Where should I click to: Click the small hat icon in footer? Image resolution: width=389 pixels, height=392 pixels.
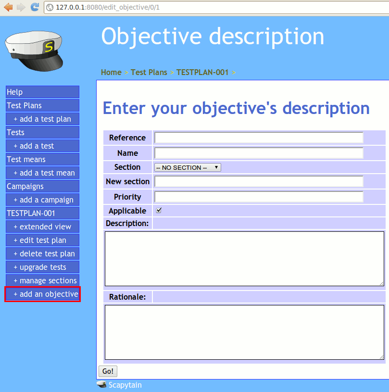coord(101,385)
